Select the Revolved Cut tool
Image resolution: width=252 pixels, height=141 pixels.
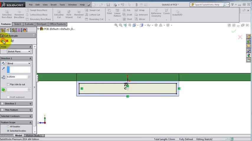click(x=79, y=14)
